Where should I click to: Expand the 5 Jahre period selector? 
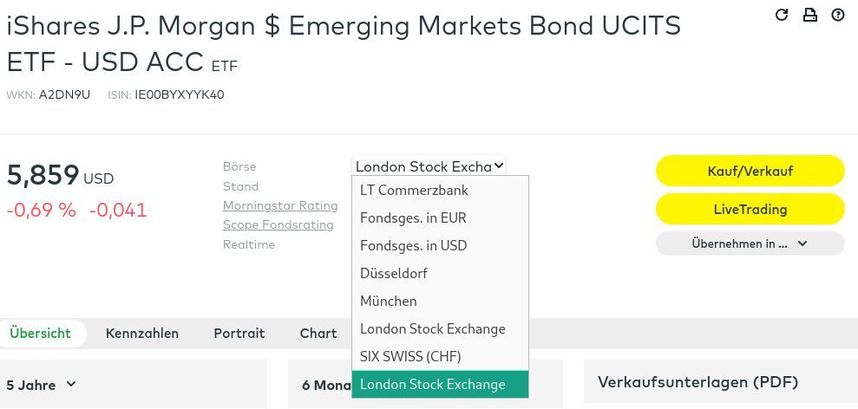tap(42, 384)
